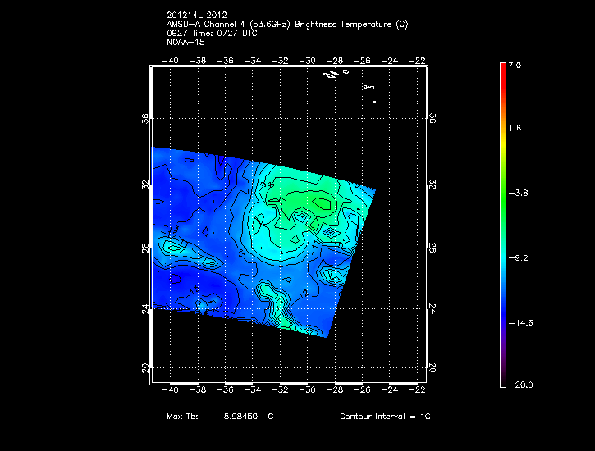Click the 0927 Time: 0727 UTC line
Screen dimensions: 595x451
(213, 33)
